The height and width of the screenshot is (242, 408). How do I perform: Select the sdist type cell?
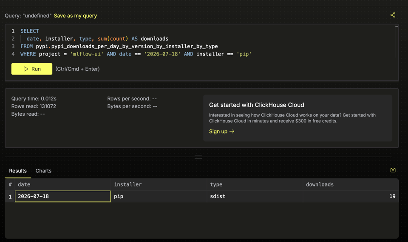point(255,196)
